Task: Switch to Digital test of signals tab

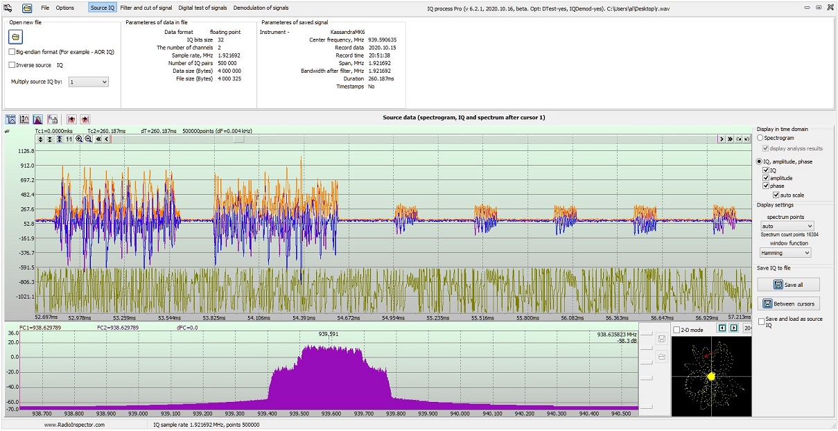Action: pyautogui.click(x=202, y=8)
